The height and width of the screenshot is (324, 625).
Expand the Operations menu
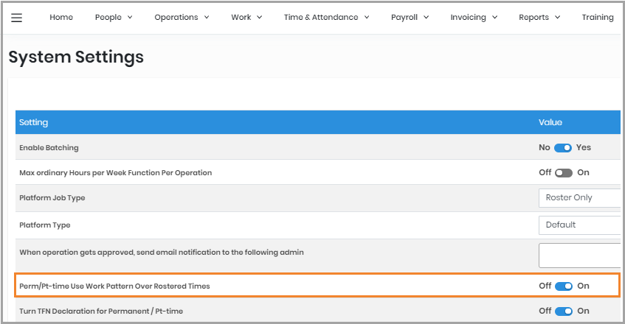tap(182, 18)
